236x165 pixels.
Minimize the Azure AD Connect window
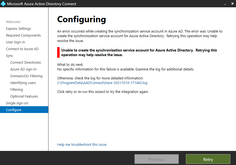225,4
